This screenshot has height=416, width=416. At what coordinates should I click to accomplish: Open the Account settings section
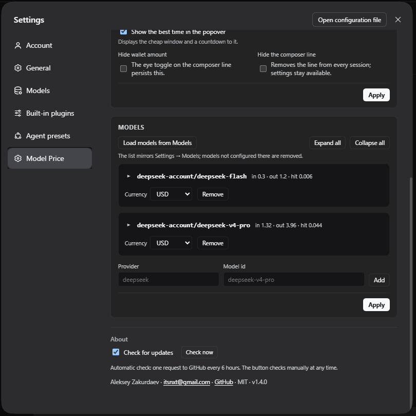coord(50,45)
